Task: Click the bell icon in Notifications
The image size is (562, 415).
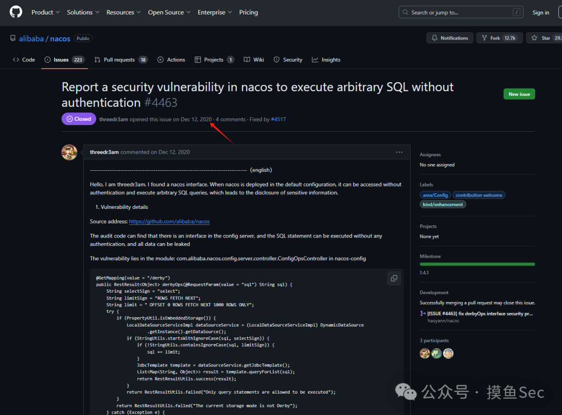Action: [435, 38]
